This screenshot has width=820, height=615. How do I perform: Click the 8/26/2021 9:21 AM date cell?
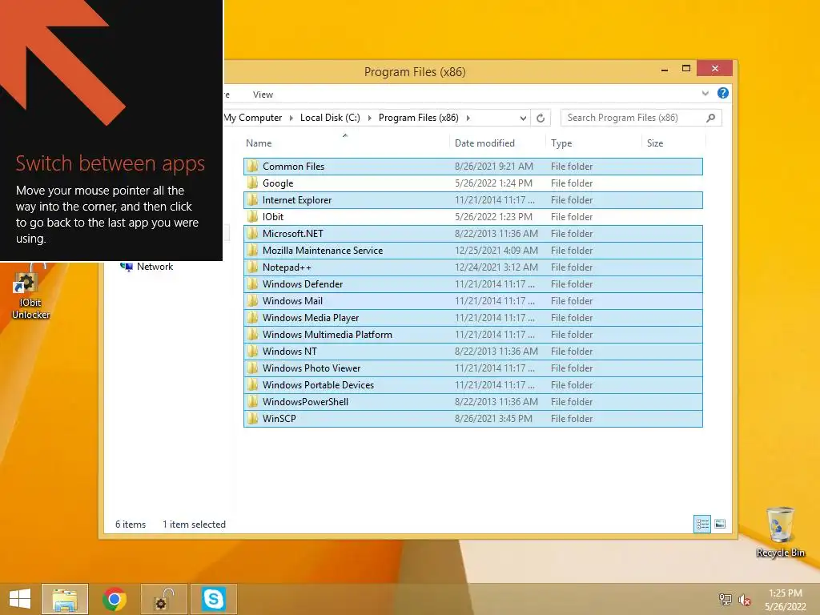[493, 167]
